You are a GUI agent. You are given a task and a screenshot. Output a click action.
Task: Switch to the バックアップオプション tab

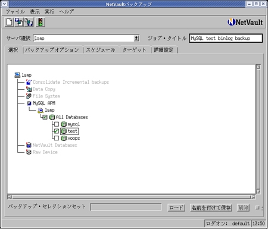point(52,50)
